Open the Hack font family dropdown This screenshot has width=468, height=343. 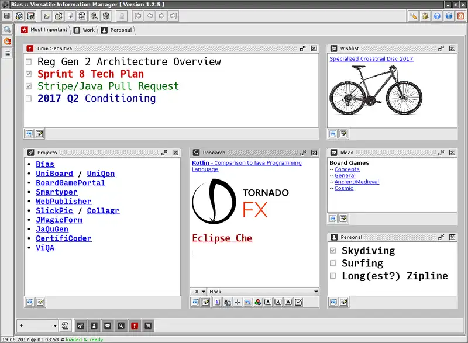point(263,292)
